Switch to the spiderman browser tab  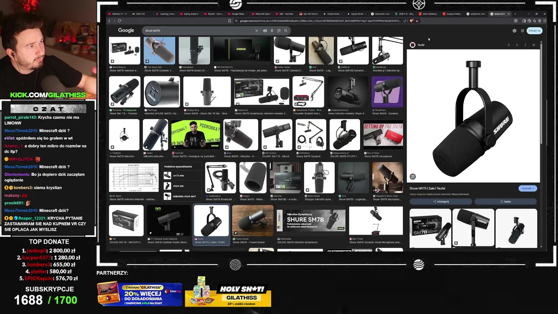pos(475,14)
